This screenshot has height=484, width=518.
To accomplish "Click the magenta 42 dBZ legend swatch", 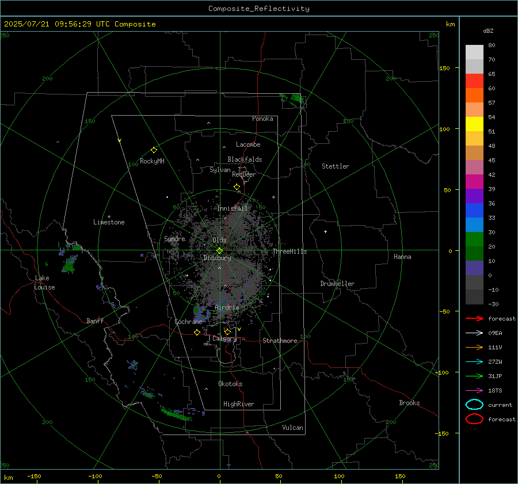I will pyautogui.click(x=474, y=181).
